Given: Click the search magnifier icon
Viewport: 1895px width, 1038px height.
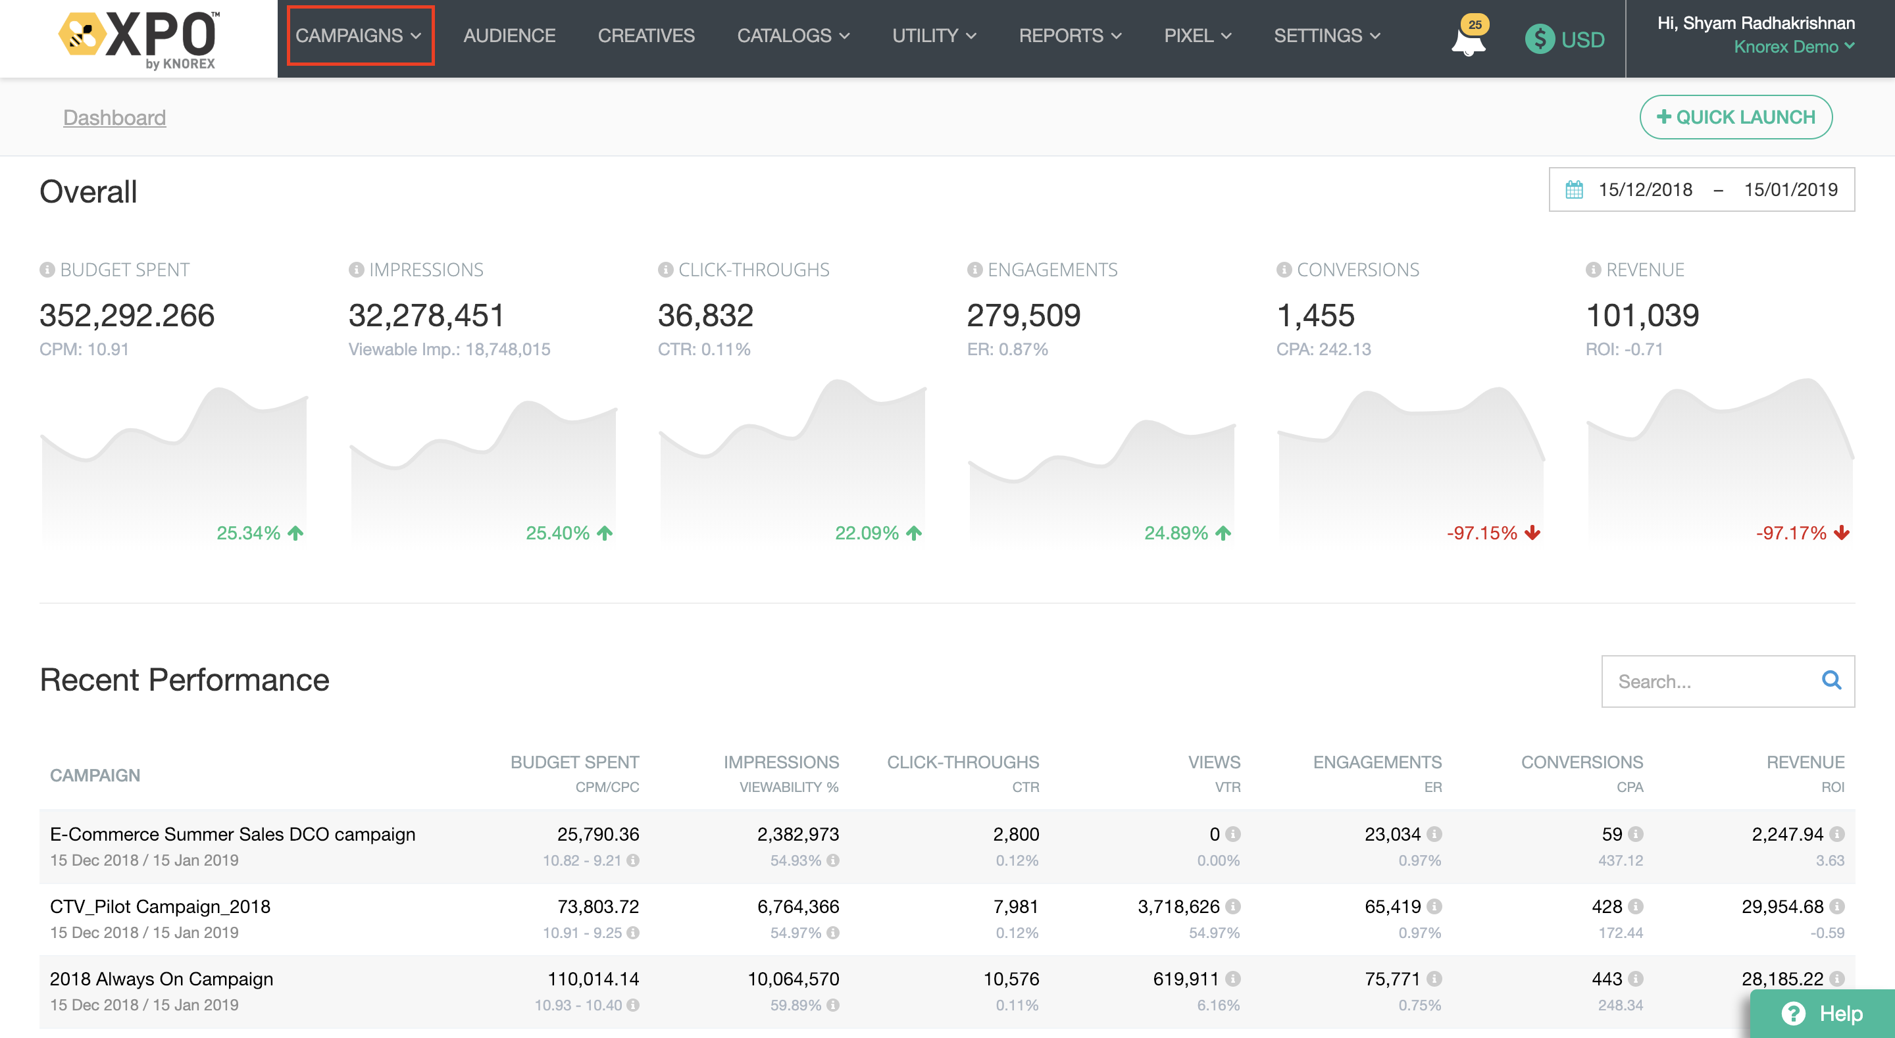Looking at the screenshot, I should pos(1831,680).
